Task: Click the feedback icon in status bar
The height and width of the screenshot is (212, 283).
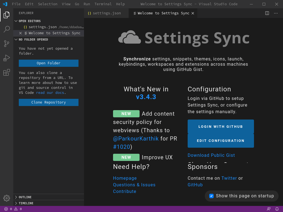Action: (269, 209)
